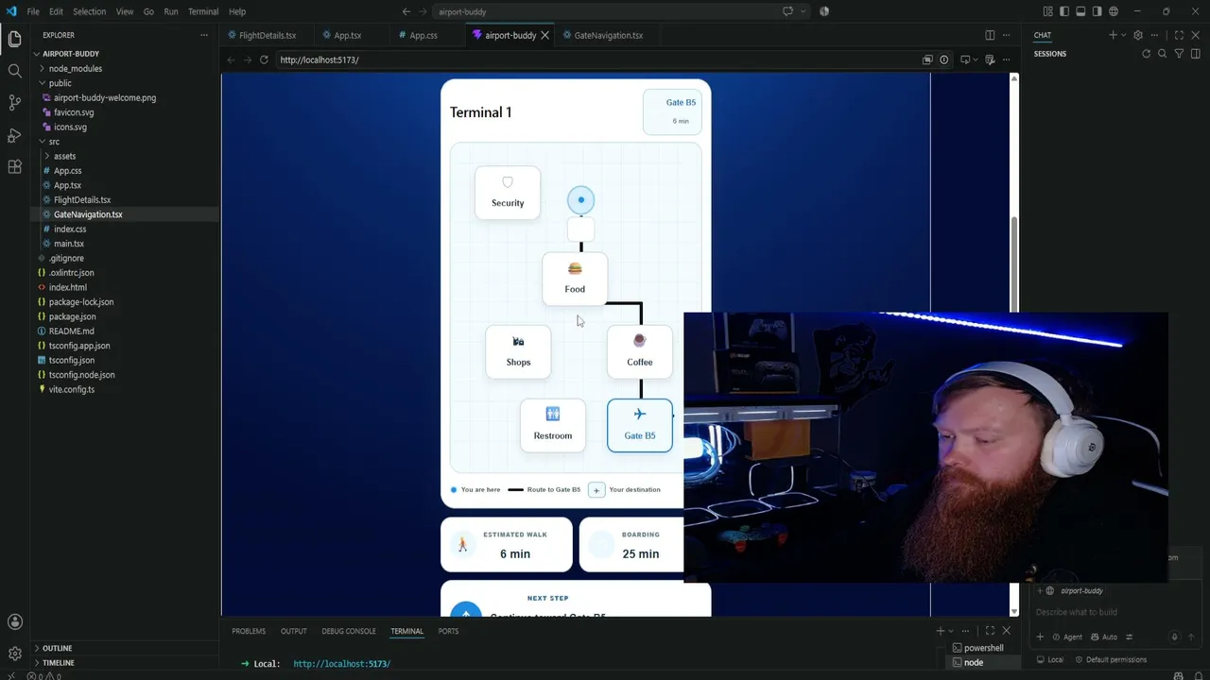Click the Security card on the terminal map
1210x680 pixels.
click(x=508, y=193)
